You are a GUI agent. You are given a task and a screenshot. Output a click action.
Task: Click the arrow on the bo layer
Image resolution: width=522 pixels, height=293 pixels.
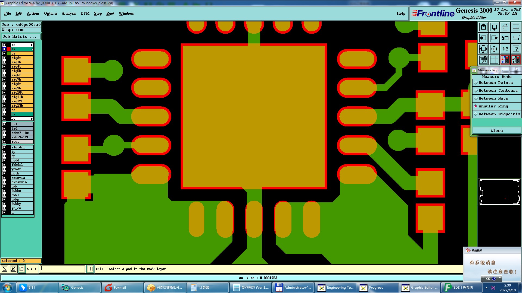pyautogui.click(x=32, y=119)
